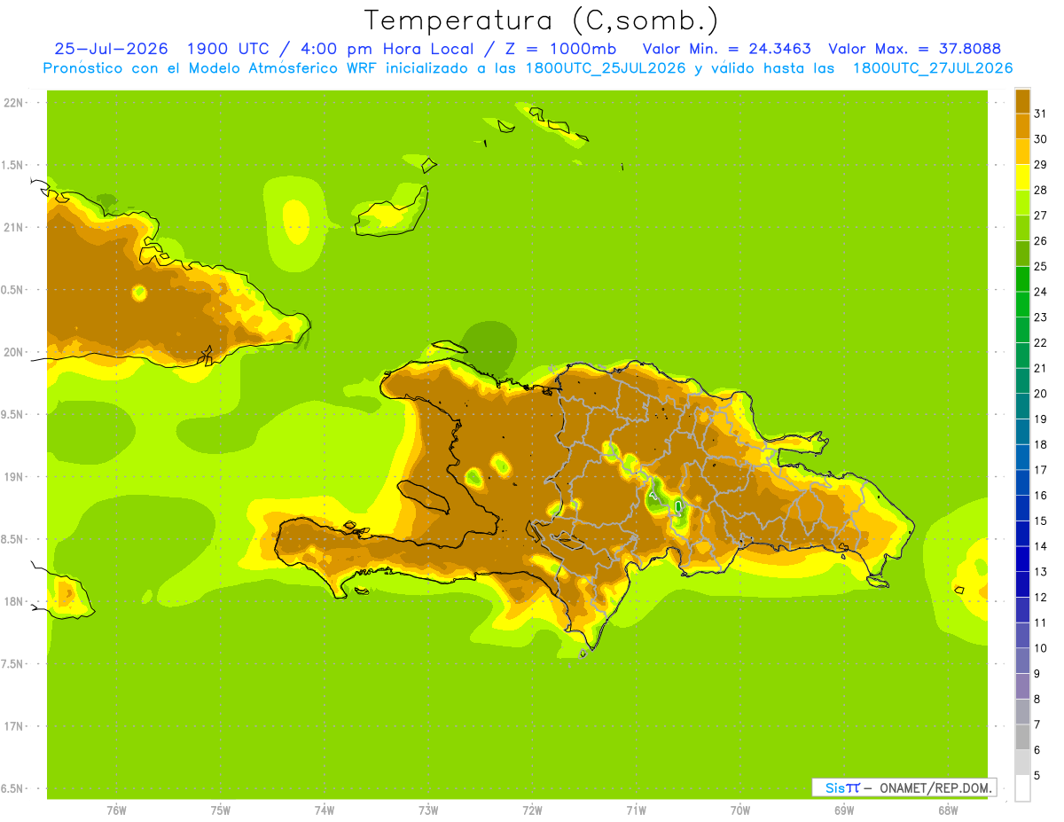This screenshot has width=1064, height=822.
Task: Click the 'Sistt - ONAMET/REP.DOM.' credit label
Action: pyautogui.click(x=904, y=787)
